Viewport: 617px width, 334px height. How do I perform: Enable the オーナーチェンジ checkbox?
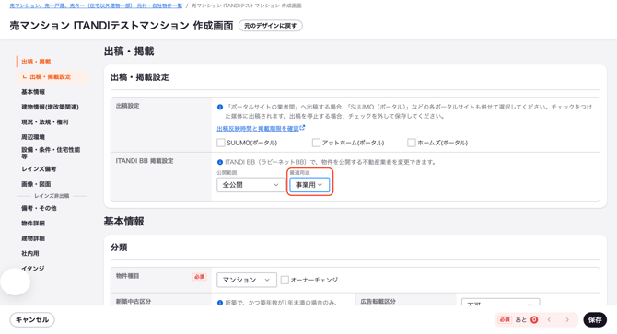coord(285,280)
